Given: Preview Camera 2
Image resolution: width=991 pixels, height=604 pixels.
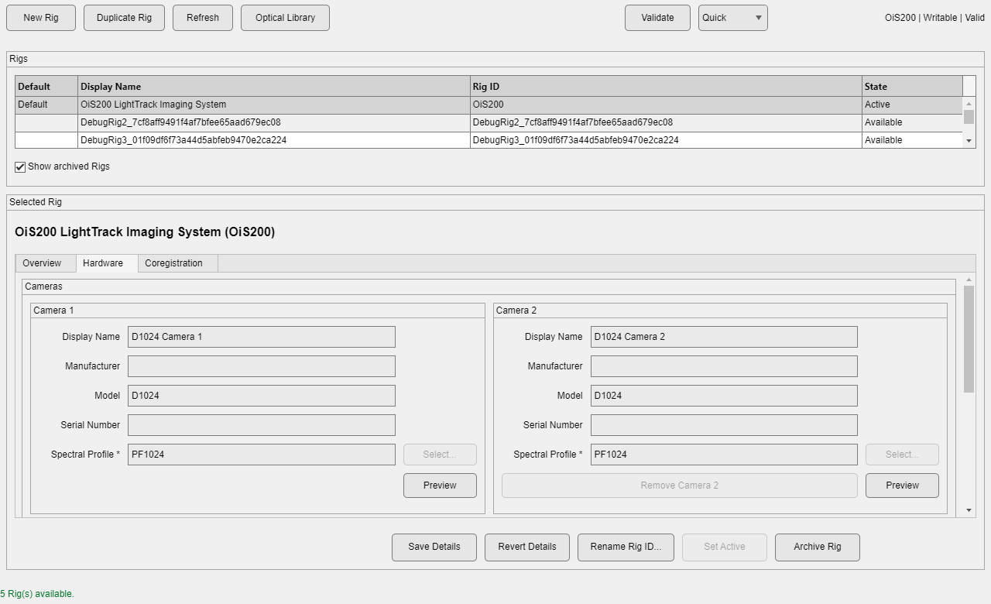Looking at the screenshot, I should (902, 486).
